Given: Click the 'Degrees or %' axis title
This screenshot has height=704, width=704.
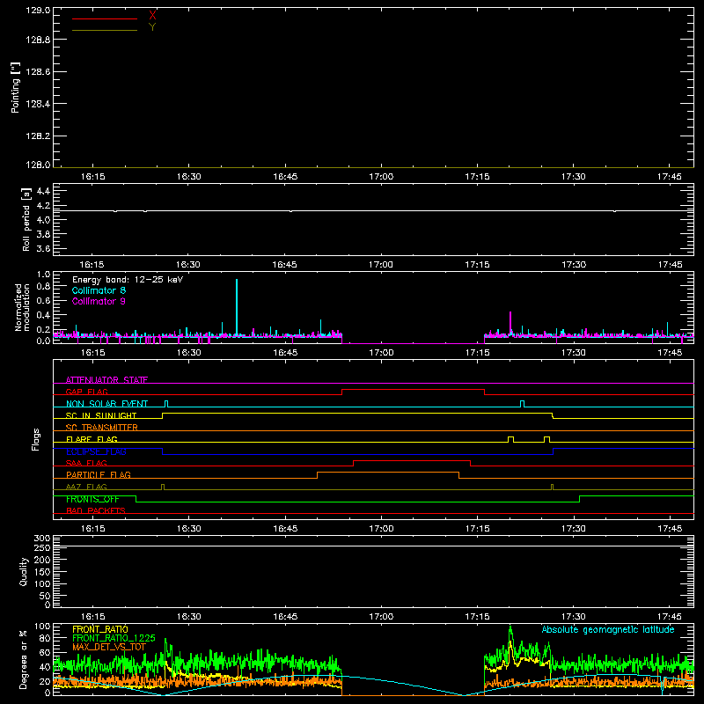Looking at the screenshot, I should [x=24, y=659].
